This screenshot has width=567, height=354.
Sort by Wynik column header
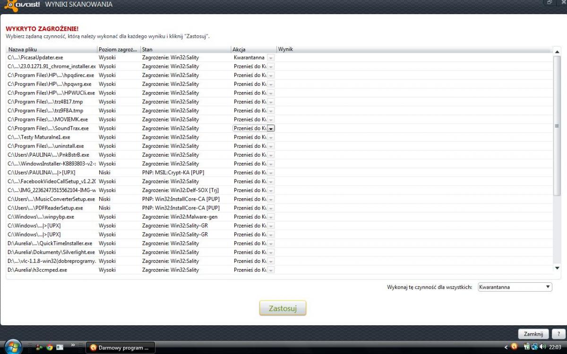413,49
